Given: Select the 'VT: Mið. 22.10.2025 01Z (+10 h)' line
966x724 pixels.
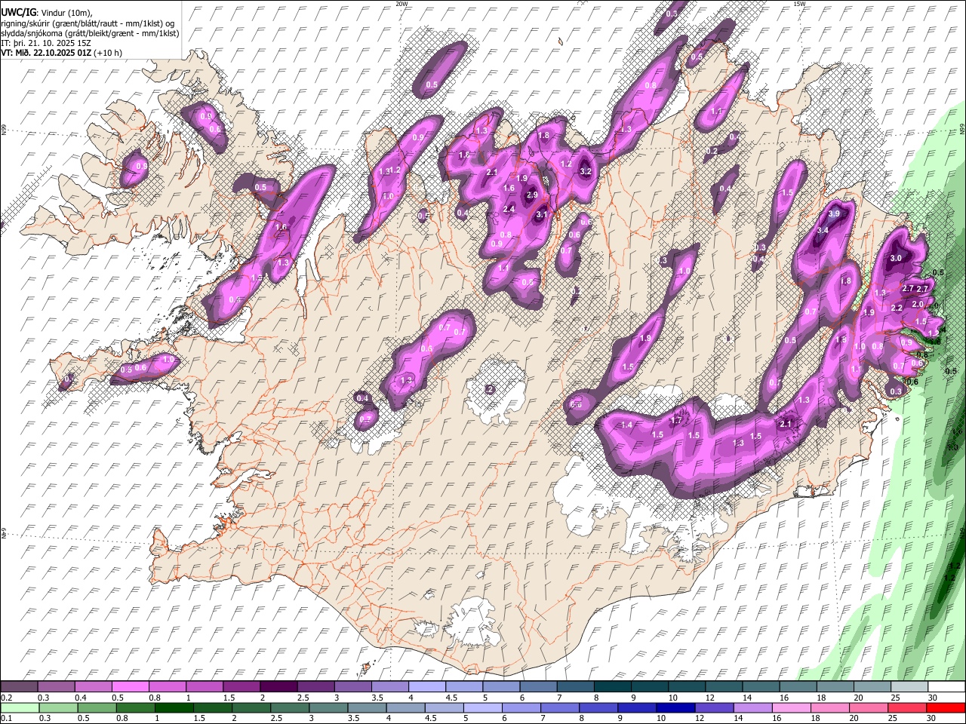Looking at the screenshot, I should [61, 53].
